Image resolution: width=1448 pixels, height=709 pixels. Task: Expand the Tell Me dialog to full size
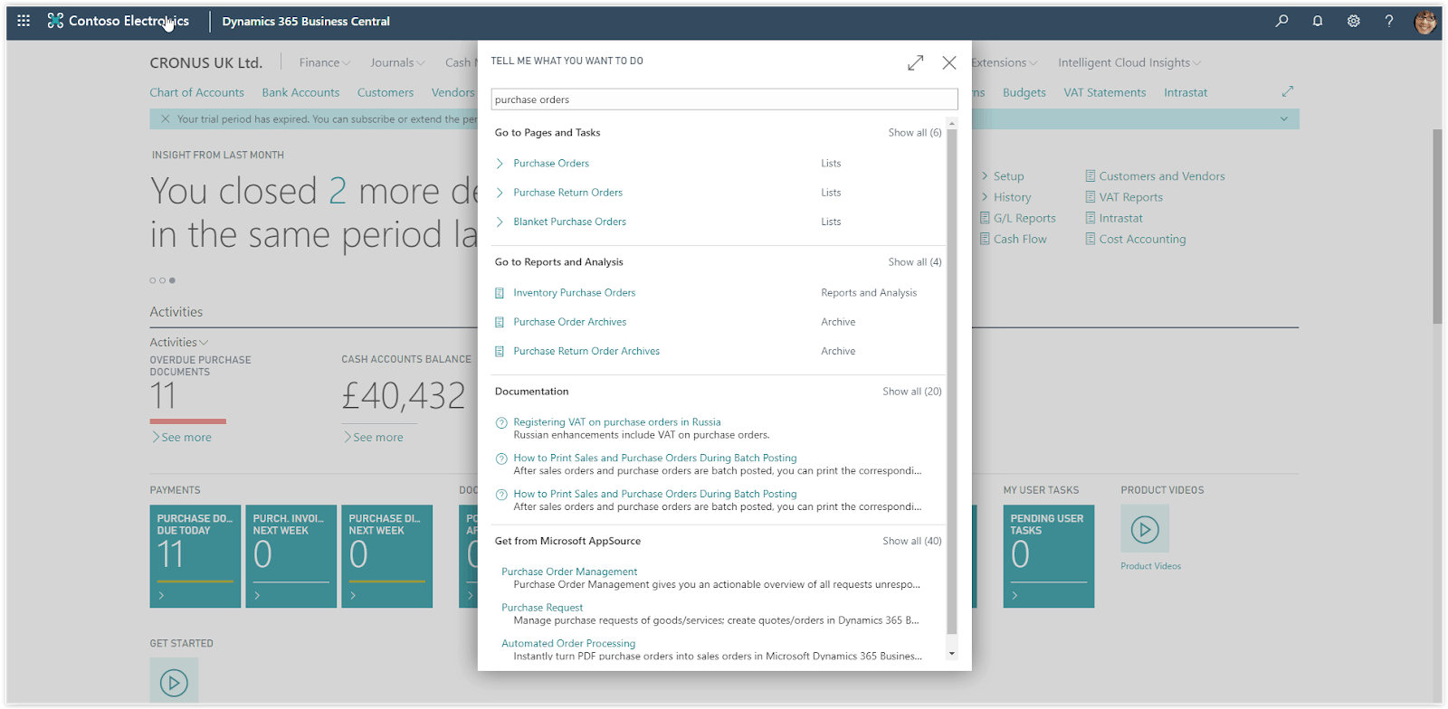tap(916, 62)
